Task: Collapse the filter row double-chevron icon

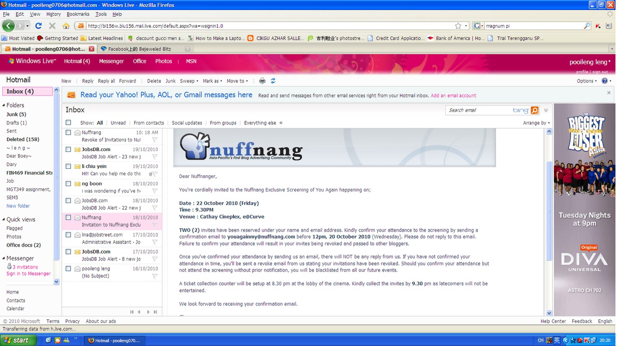Action: [x=281, y=123]
